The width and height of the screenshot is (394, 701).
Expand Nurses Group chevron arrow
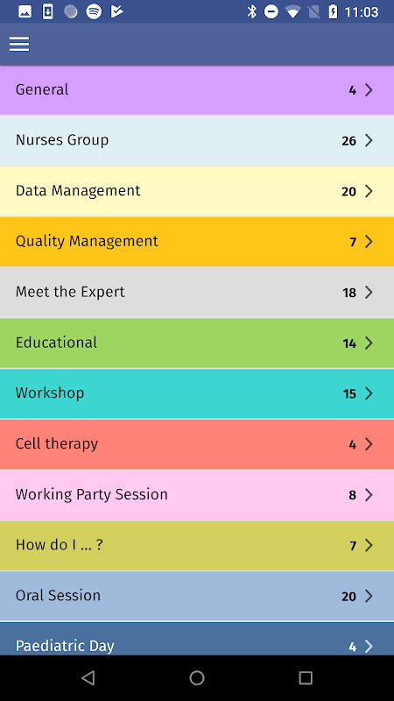coord(369,140)
